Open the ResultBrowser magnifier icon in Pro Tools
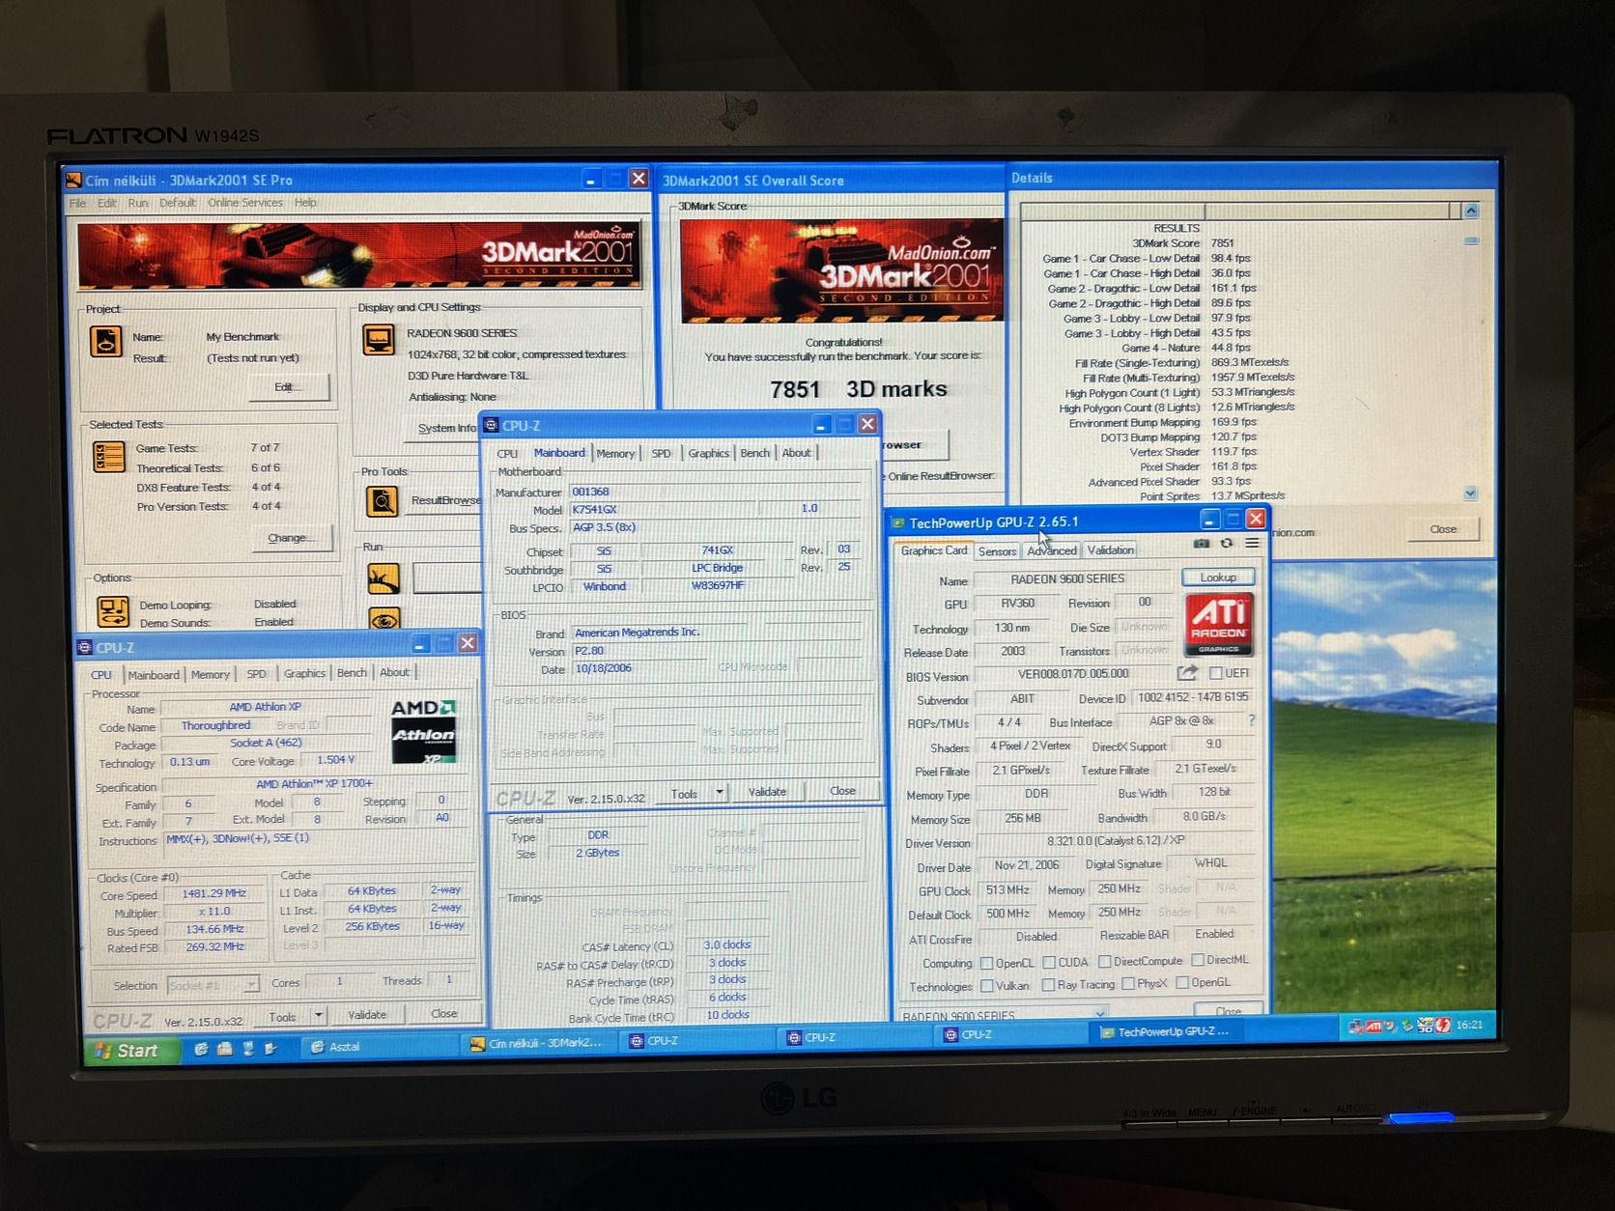The height and width of the screenshot is (1211, 1615). click(382, 500)
